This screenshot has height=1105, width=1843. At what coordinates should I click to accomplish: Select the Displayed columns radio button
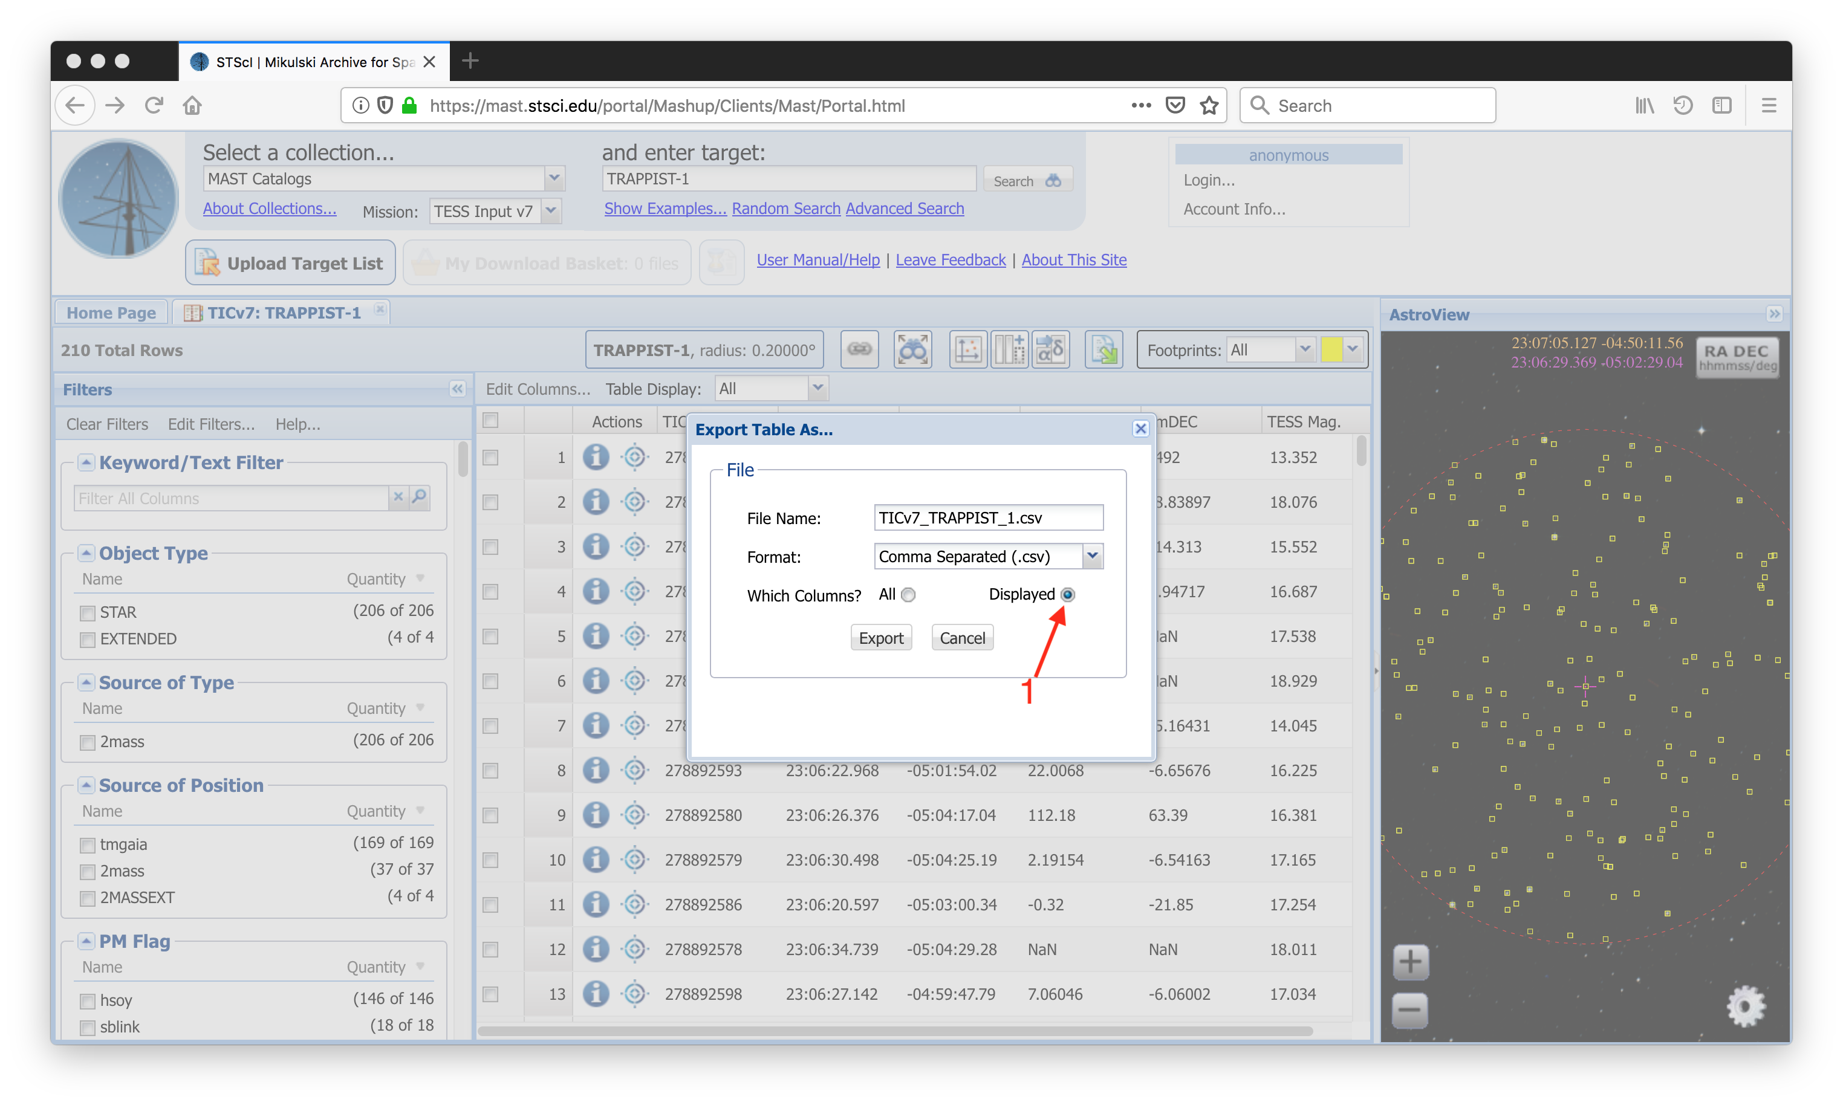pyautogui.click(x=1067, y=594)
